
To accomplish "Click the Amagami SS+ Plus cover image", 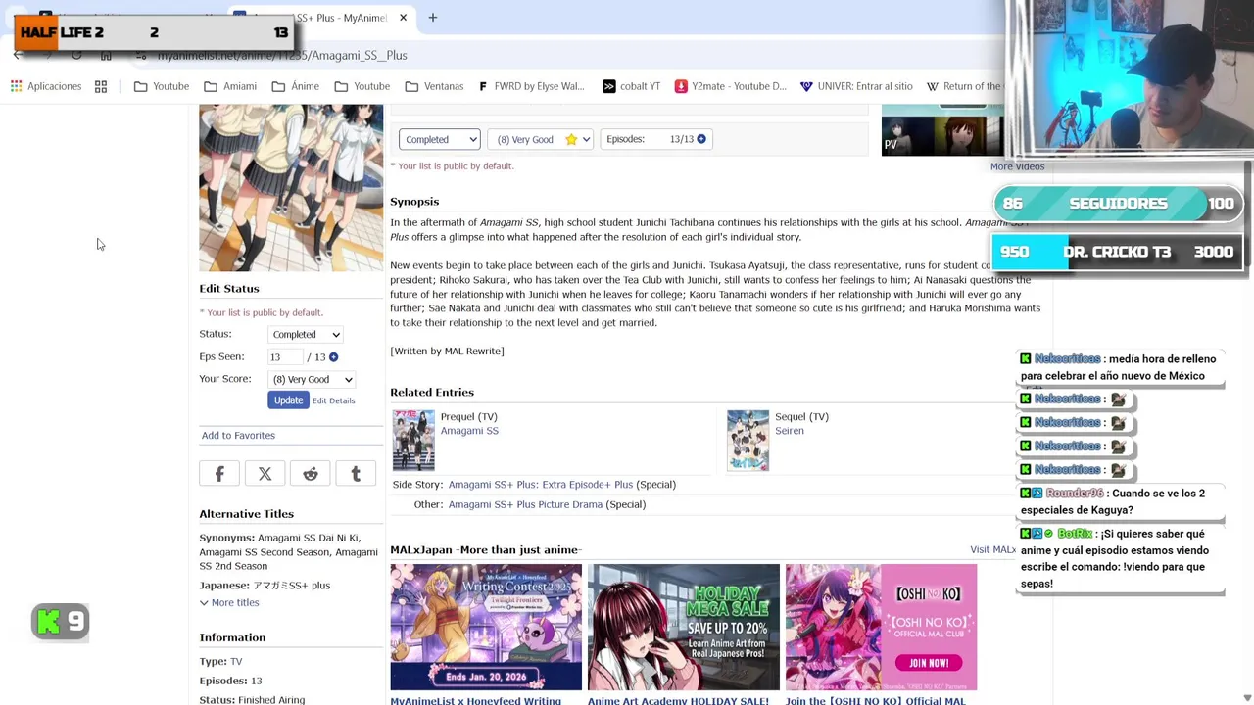I will point(291,188).
